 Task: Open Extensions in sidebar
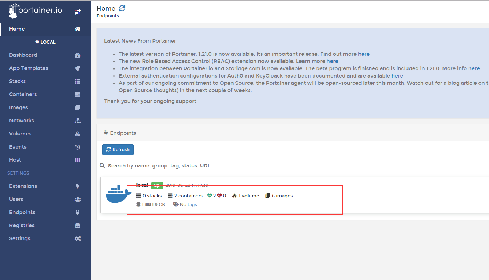[45, 186]
